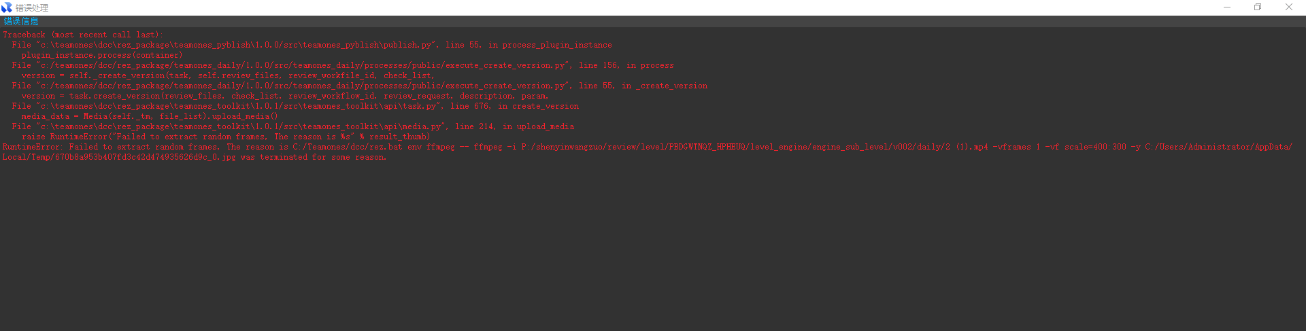Screen dimensions: 1306x331
Task: Click the 'Traceback (most recent call last)' line
Action: coord(82,35)
